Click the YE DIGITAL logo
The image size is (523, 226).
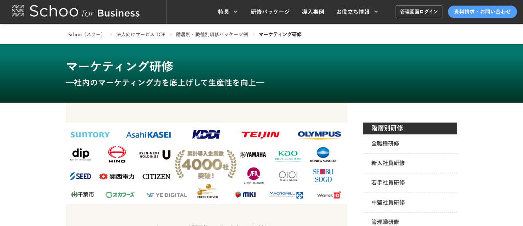click(x=166, y=195)
